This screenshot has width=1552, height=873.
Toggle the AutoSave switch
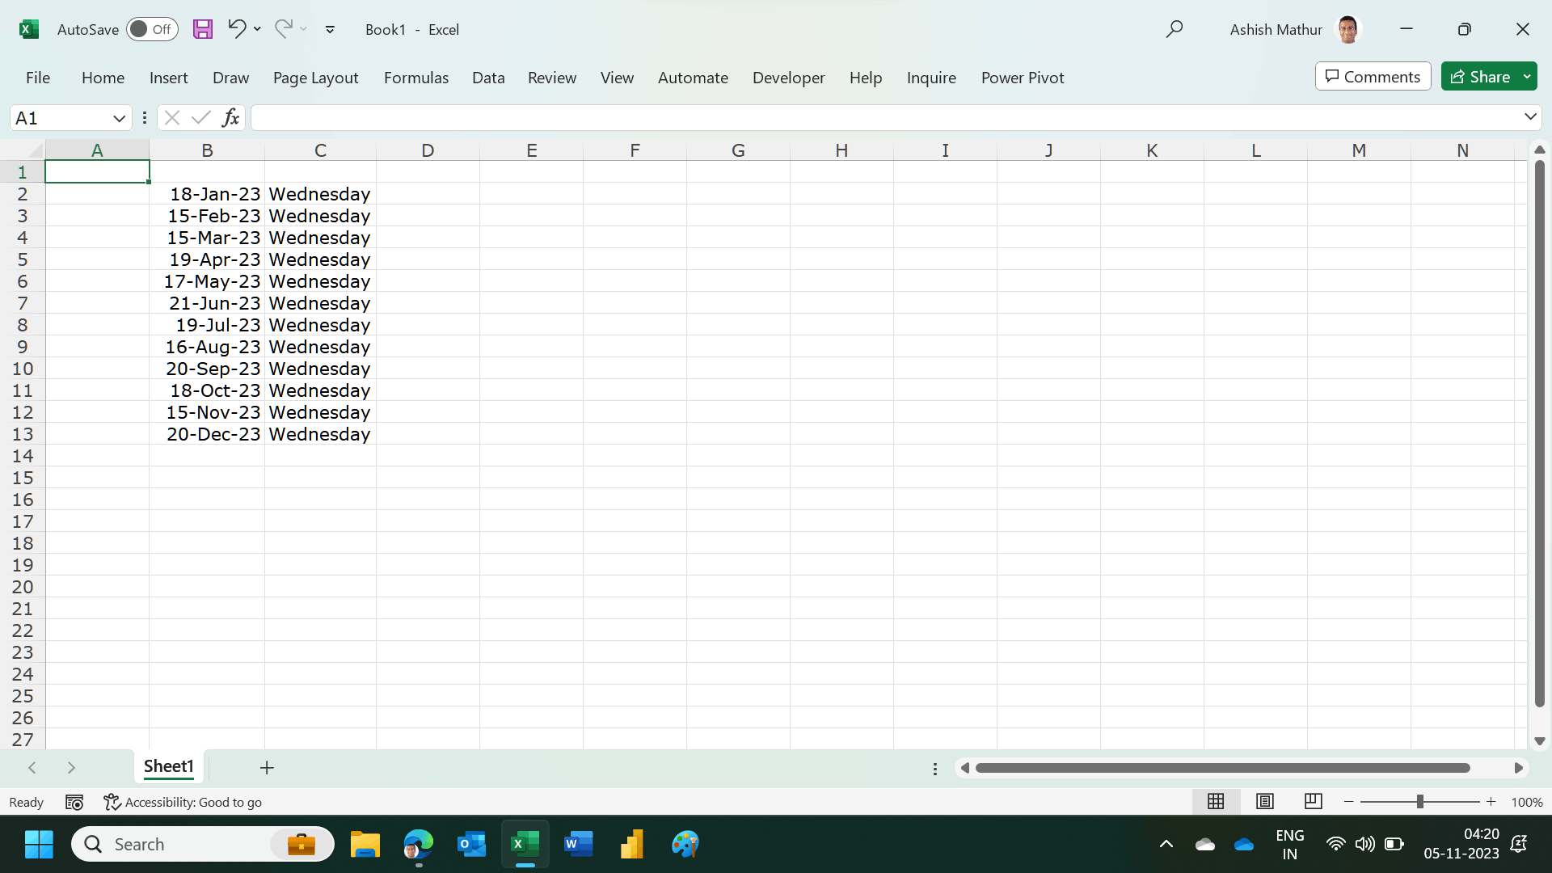tap(152, 29)
